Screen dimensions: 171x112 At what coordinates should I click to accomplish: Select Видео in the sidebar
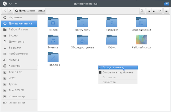pyautogui.click(x=19, y=36)
